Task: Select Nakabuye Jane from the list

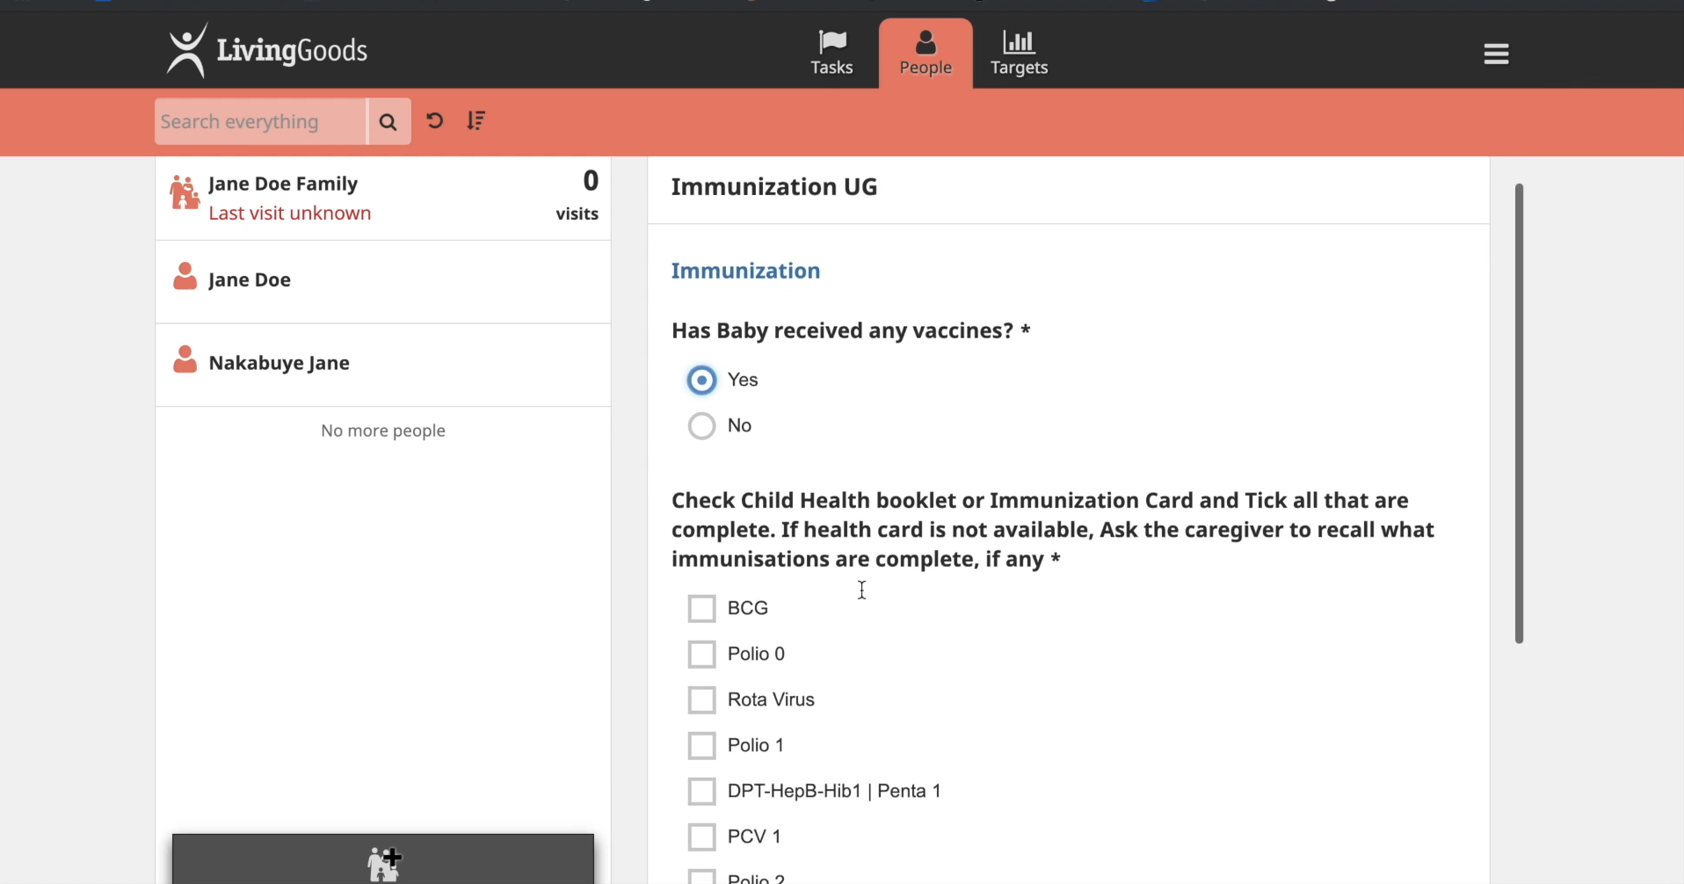Action: 279,363
